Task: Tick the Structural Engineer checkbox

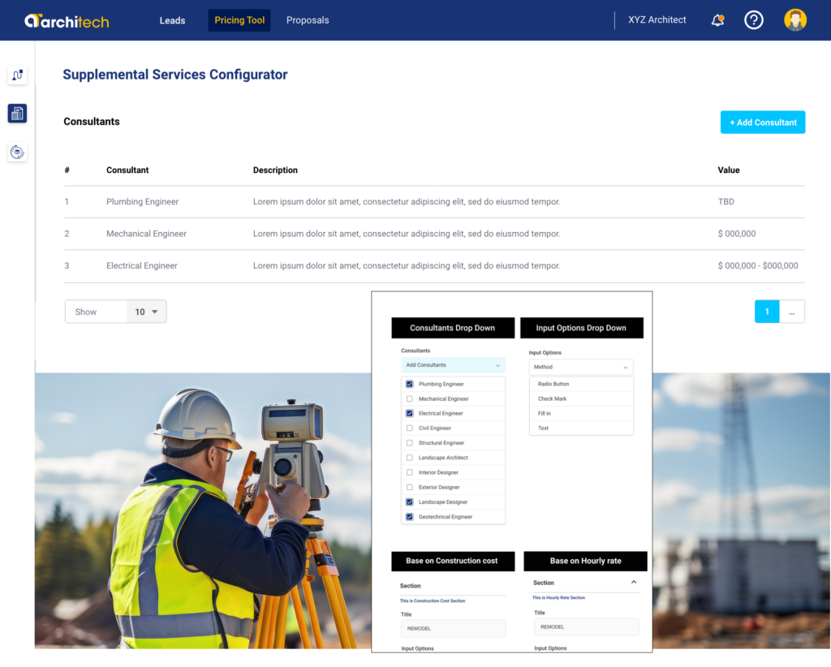Action: pos(410,443)
